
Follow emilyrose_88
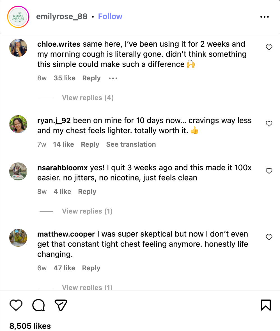pyautogui.click(x=110, y=17)
